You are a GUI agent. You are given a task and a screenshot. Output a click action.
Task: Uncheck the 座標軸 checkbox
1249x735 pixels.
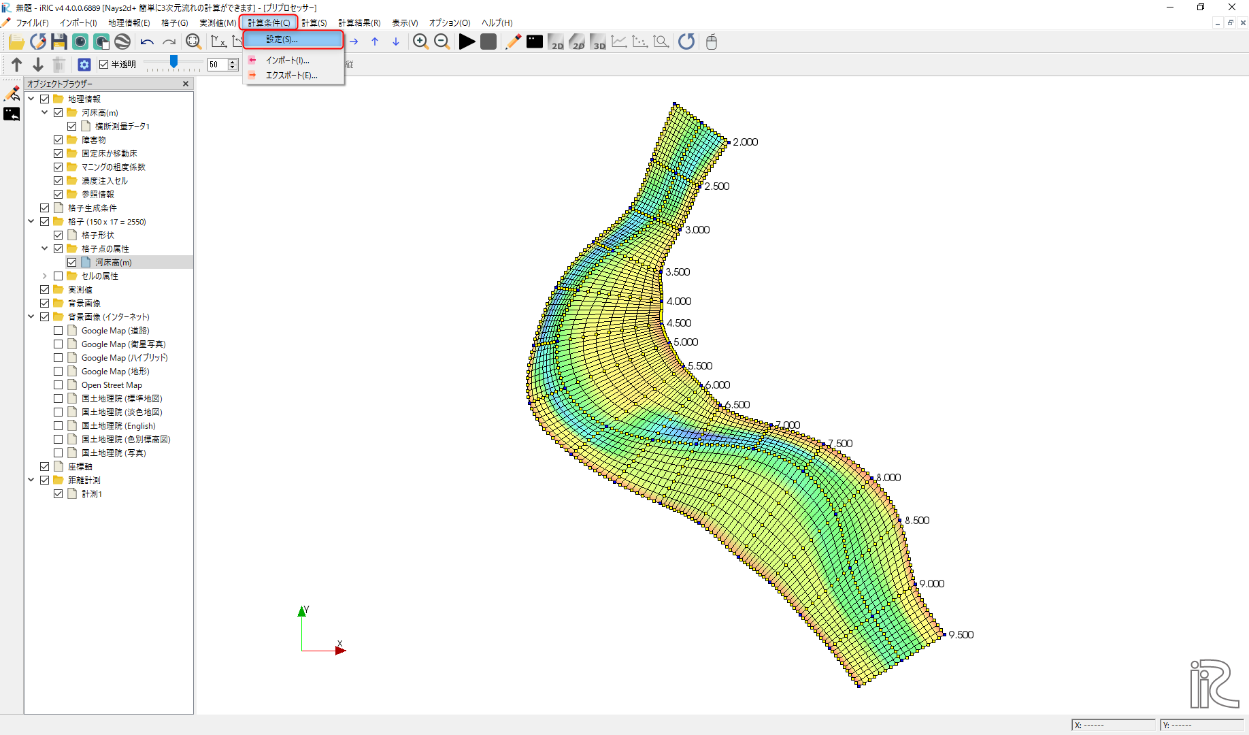coord(45,467)
